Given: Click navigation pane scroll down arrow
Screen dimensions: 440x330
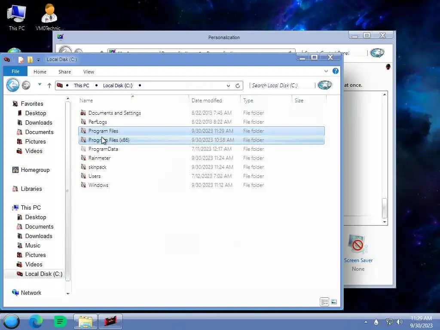Looking at the screenshot, I should click(68, 293).
